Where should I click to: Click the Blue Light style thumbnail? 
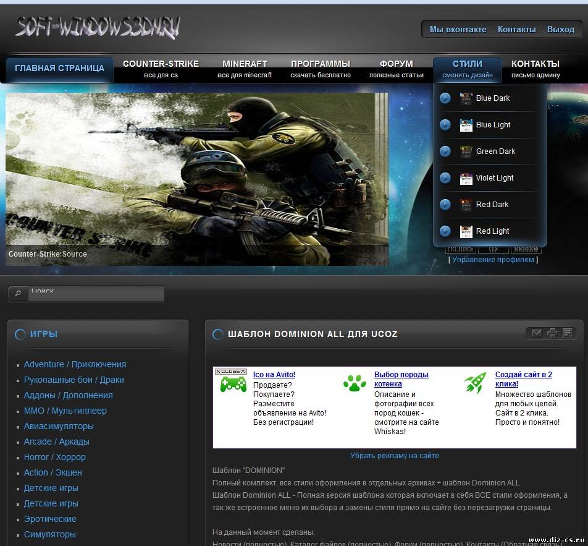(x=466, y=125)
